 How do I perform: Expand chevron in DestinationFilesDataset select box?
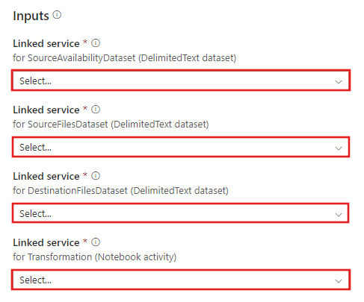tap(339, 215)
